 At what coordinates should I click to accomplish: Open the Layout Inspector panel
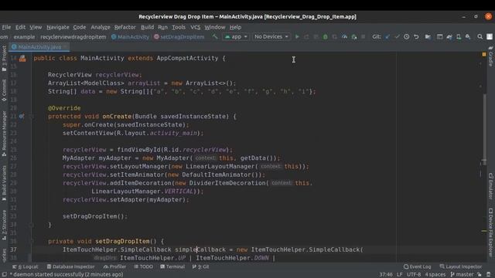click(461, 266)
